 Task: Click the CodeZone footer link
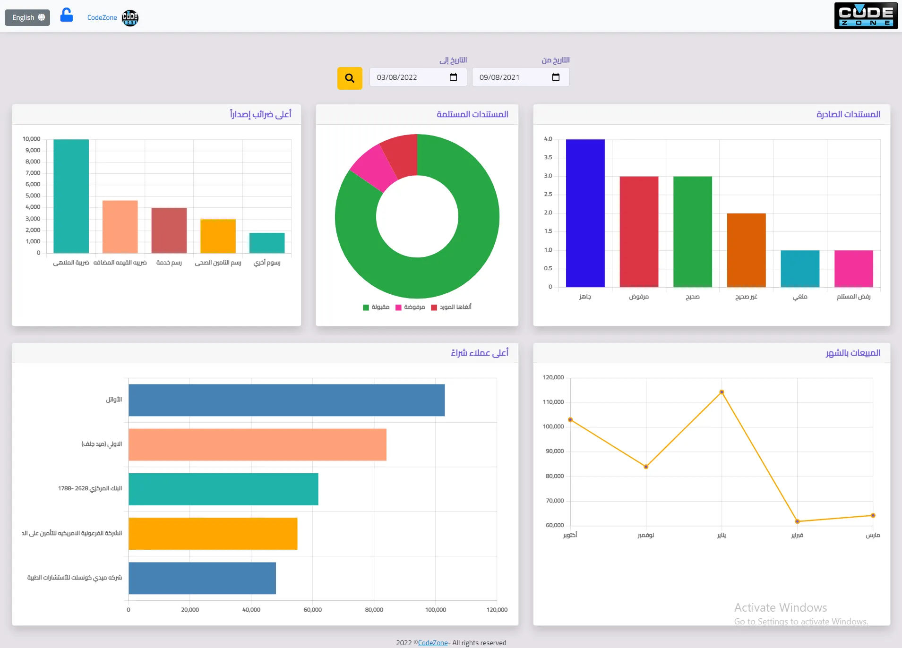pyautogui.click(x=432, y=643)
